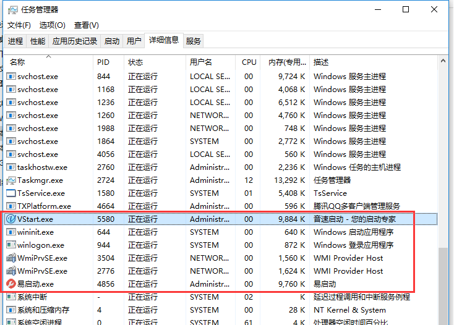Switch to the 性能 tab
454x325 pixels.
(x=38, y=41)
